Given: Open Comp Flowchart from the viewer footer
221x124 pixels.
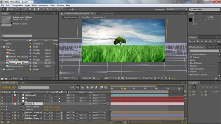Looking at the screenshot, I should tap(166, 78).
